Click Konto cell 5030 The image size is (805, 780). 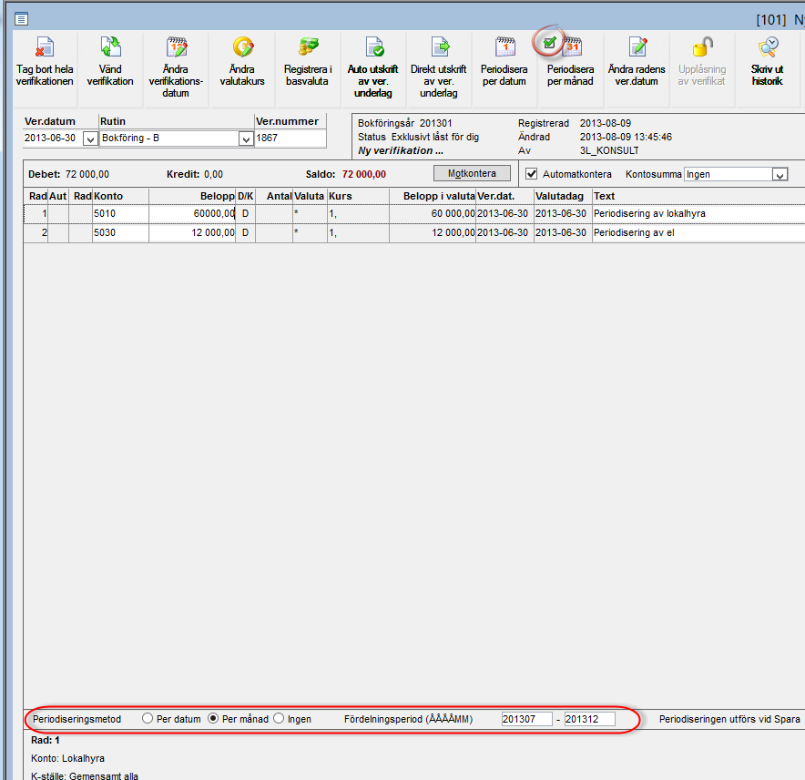(120, 232)
